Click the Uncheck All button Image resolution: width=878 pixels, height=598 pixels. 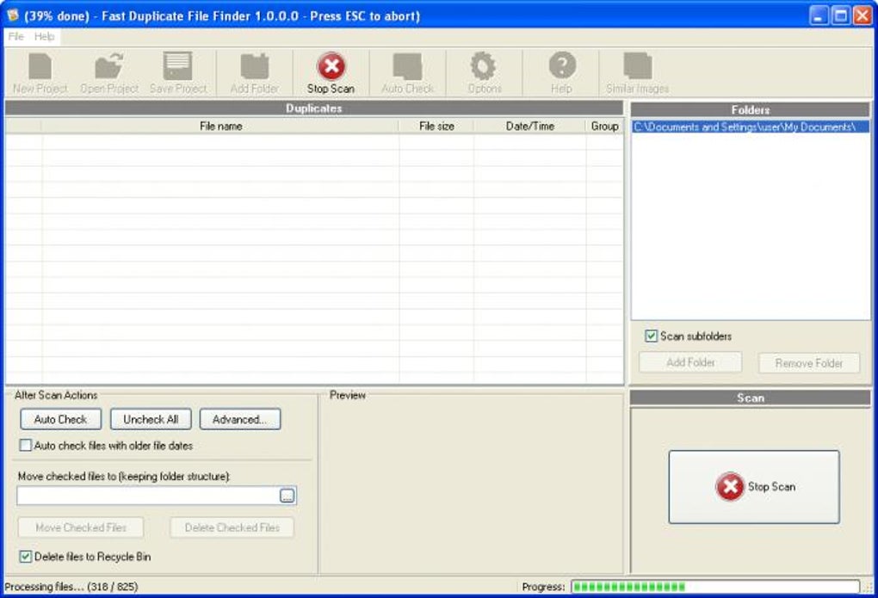[151, 419]
